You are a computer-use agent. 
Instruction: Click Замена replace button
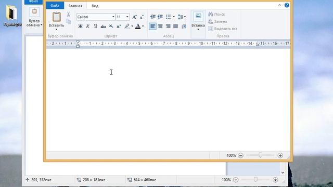tap(217, 21)
